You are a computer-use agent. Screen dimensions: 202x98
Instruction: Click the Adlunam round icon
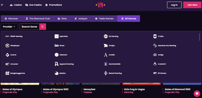pos(57,55)
